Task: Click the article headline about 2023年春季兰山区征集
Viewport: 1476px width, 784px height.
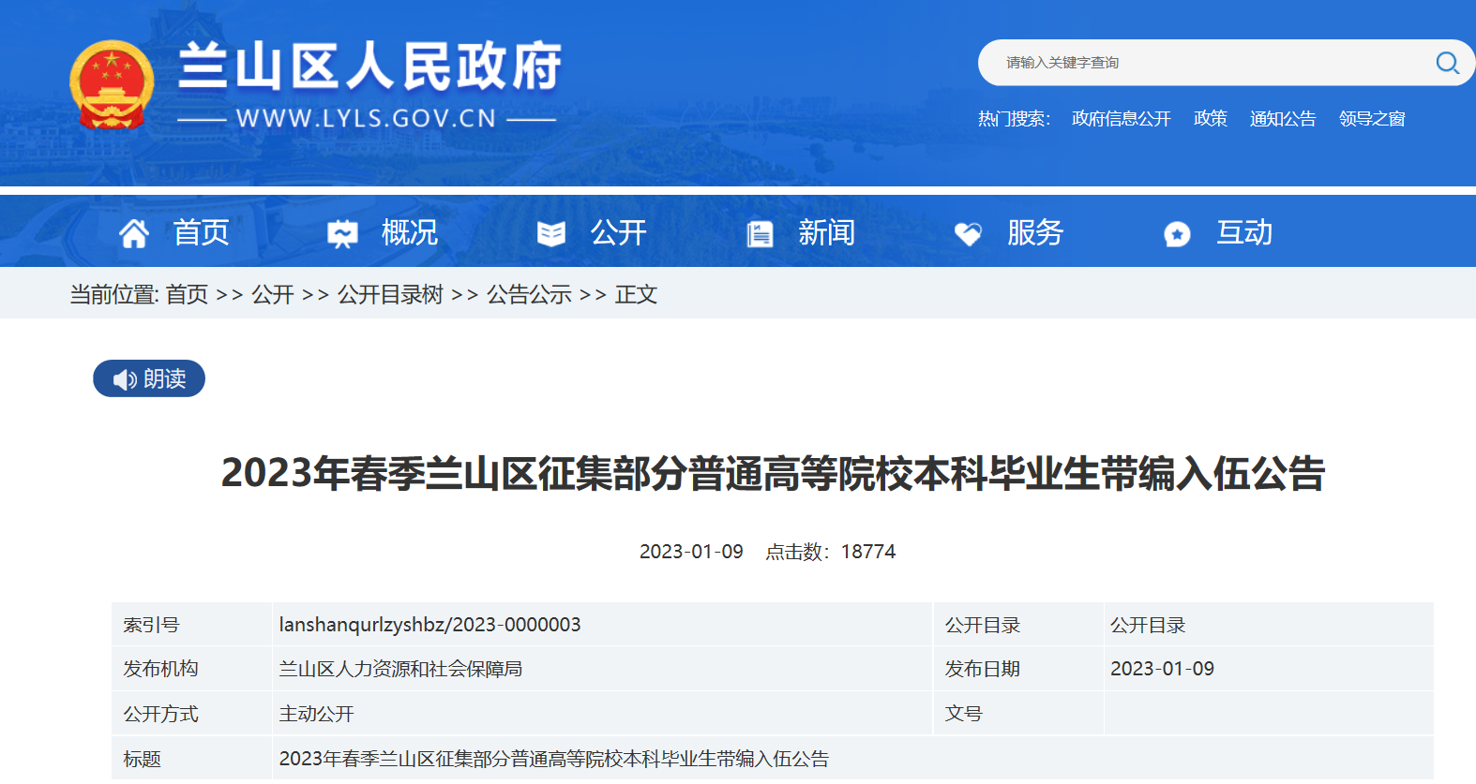Action: coord(773,473)
